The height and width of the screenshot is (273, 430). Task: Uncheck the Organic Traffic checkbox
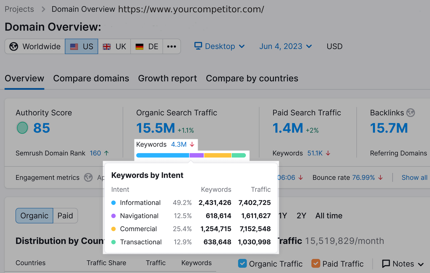[242, 264]
